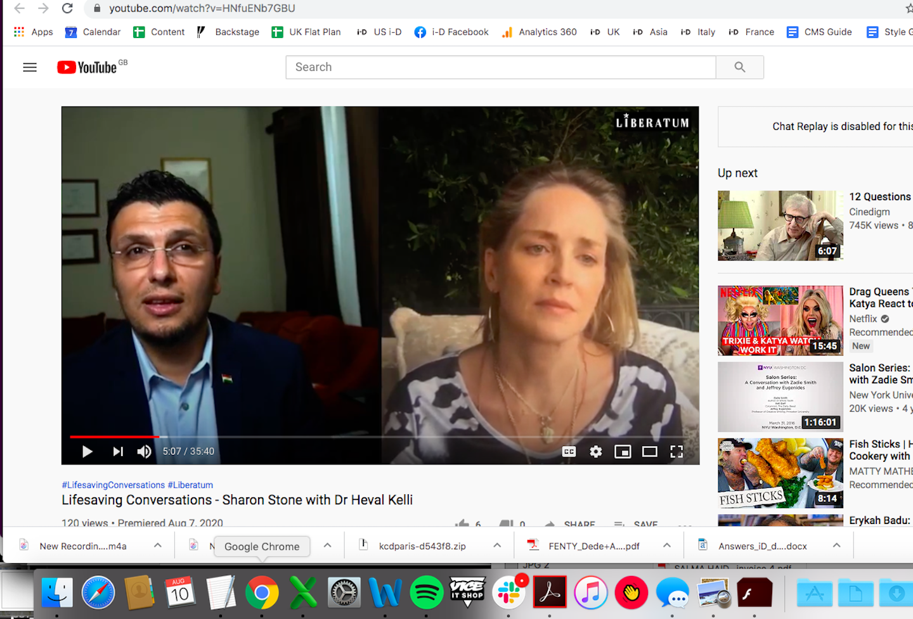Open video settings gear

point(595,451)
